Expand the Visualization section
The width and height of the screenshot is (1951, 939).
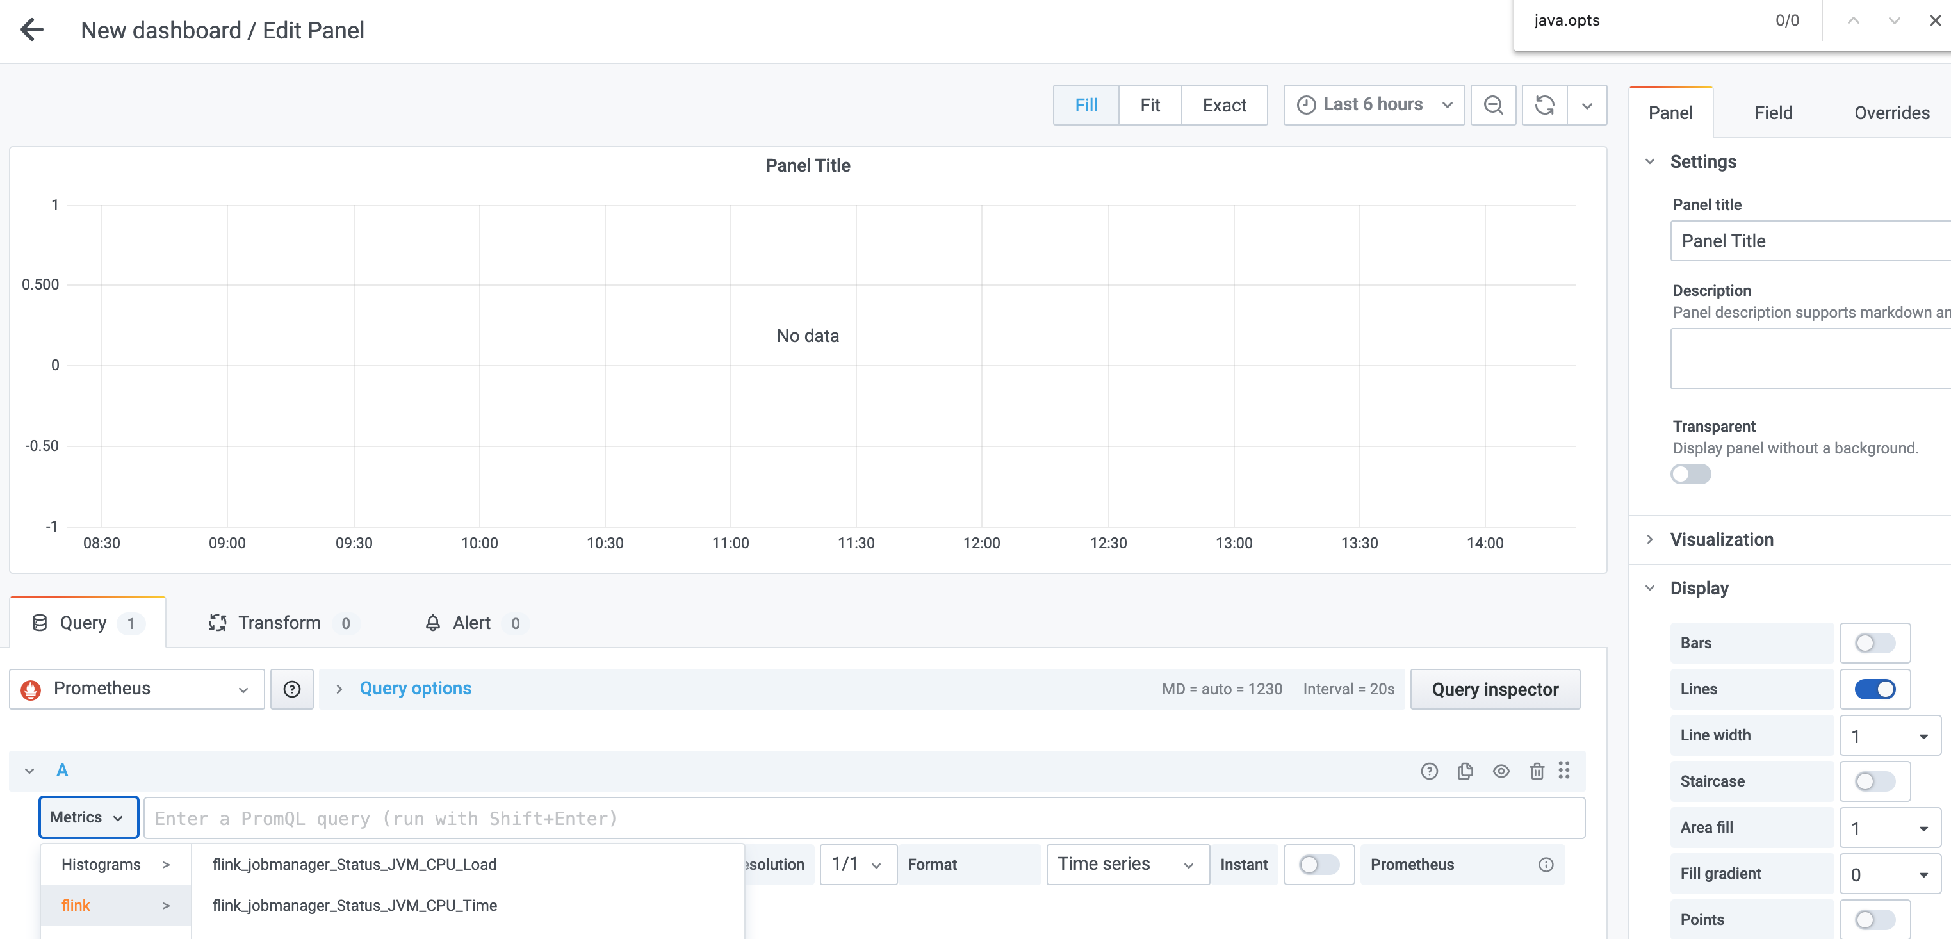click(1721, 540)
